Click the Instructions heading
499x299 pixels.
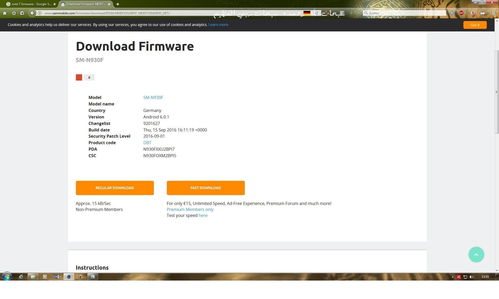[x=92, y=268]
